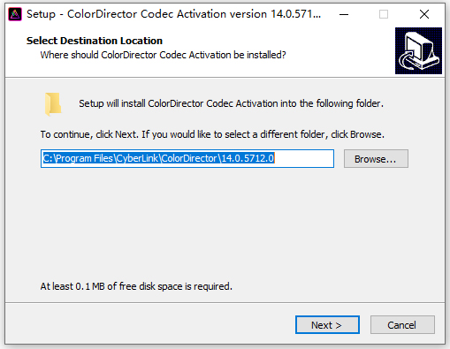Click the highlighted C:\Program Files path text
The height and width of the screenshot is (349, 450).
159,158
